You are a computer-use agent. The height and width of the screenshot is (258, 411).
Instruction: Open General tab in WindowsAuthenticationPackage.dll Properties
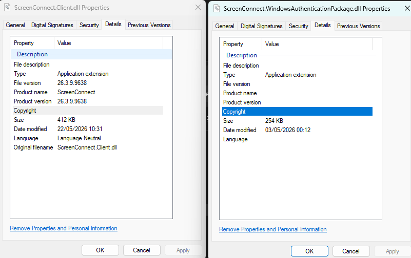click(x=225, y=26)
